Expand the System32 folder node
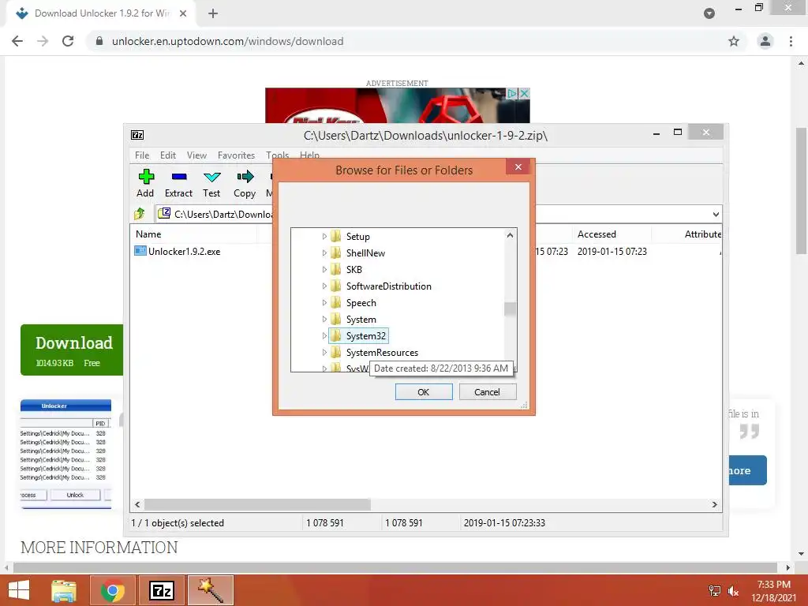Screen dimensions: 808x606 pyautogui.click(x=324, y=335)
